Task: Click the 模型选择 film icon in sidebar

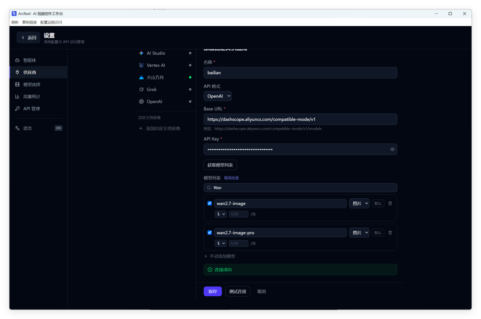Action: [17, 84]
